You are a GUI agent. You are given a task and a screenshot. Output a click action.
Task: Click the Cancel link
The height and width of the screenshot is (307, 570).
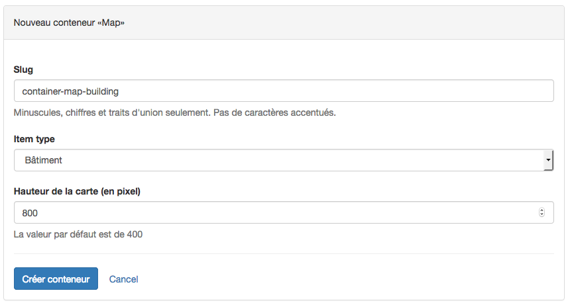(123, 279)
